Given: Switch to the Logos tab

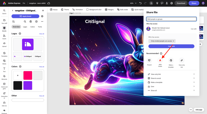Looking at the screenshot, I should pos(25,27).
